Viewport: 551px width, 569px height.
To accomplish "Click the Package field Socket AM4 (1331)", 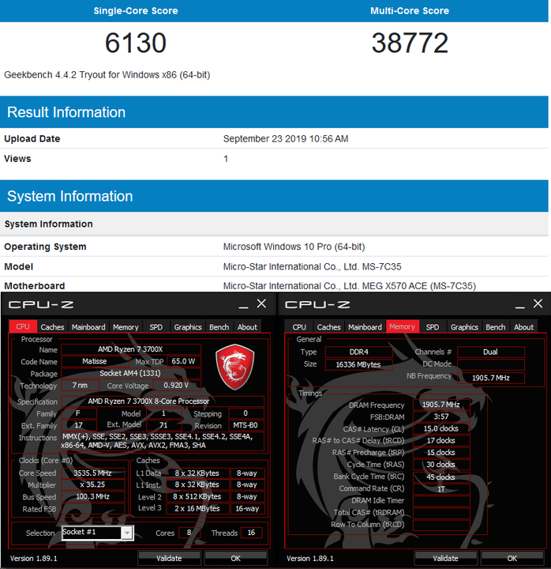I will coord(131,373).
